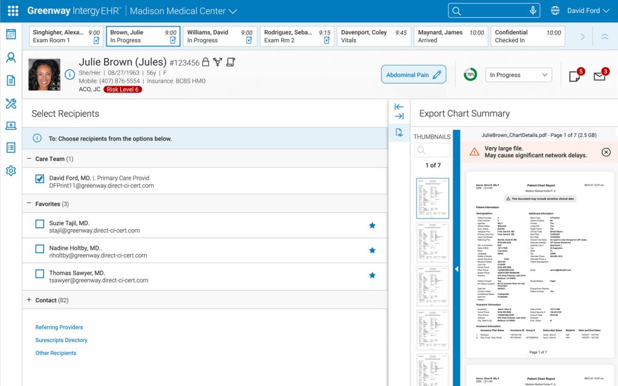618x386 pixels.
Task: Click the app launcher grid icon
Action: 13,11
